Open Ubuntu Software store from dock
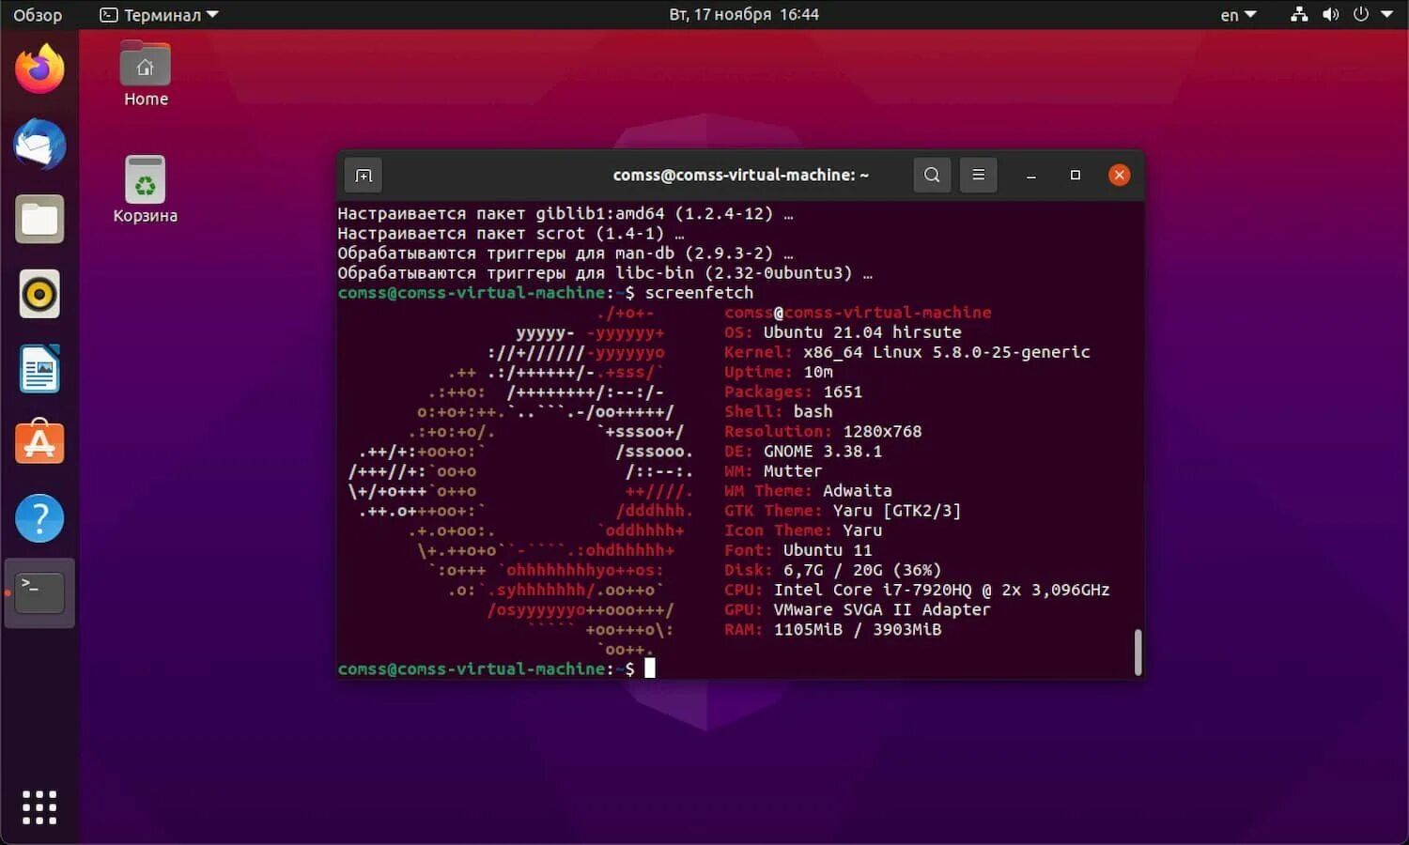This screenshot has height=845, width=1409. click(x=39, y=442)
